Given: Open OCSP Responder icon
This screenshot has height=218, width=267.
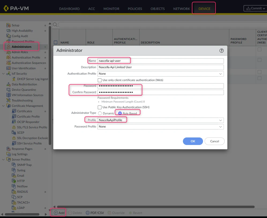Looking at the screenshot, I should click(x=14, y=122).
